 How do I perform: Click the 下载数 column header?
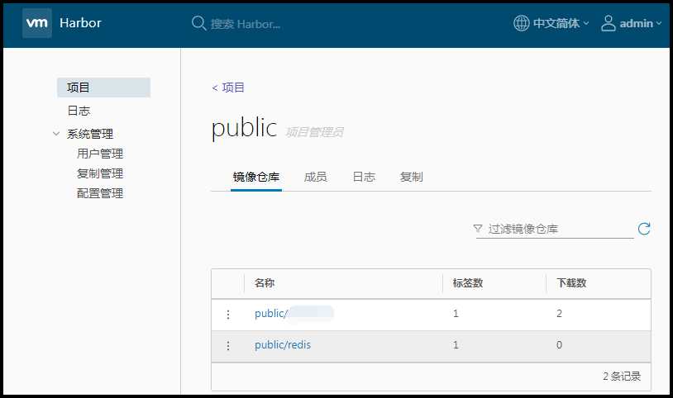[571, 283]
